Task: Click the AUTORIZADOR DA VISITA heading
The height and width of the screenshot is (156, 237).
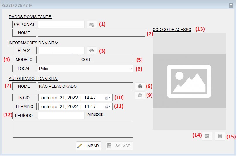Action: pos(33,79)
